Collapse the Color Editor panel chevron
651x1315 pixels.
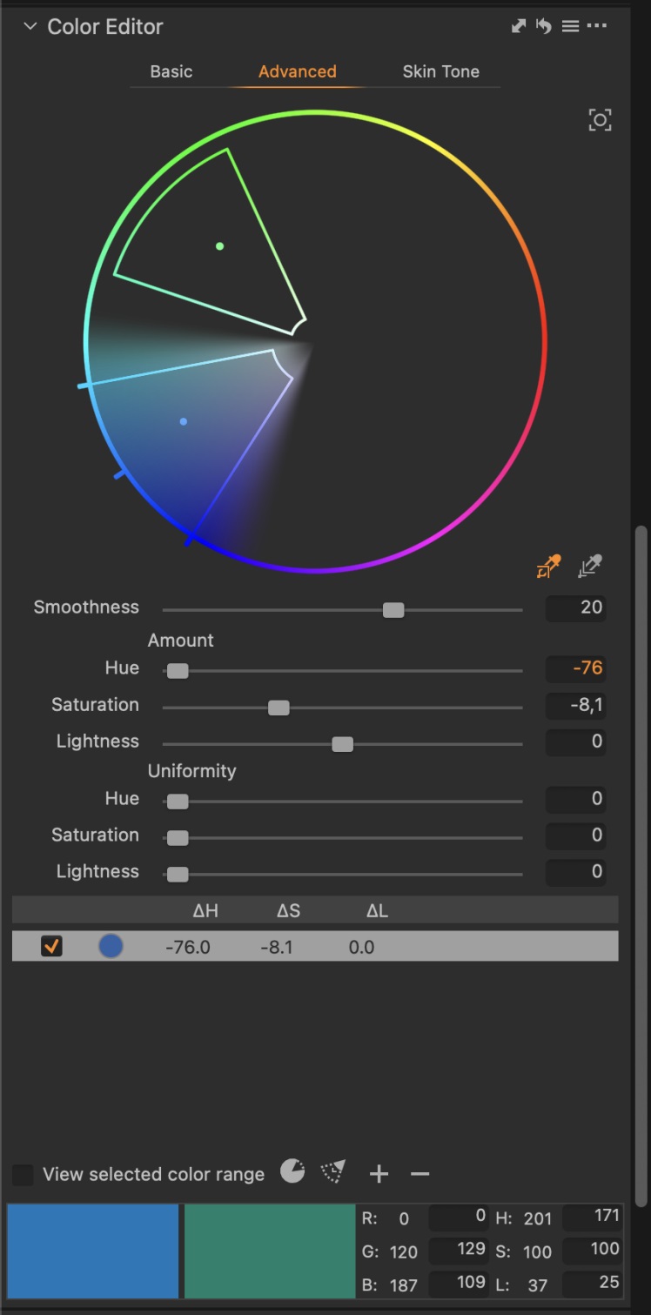click(x=30, y=26)
